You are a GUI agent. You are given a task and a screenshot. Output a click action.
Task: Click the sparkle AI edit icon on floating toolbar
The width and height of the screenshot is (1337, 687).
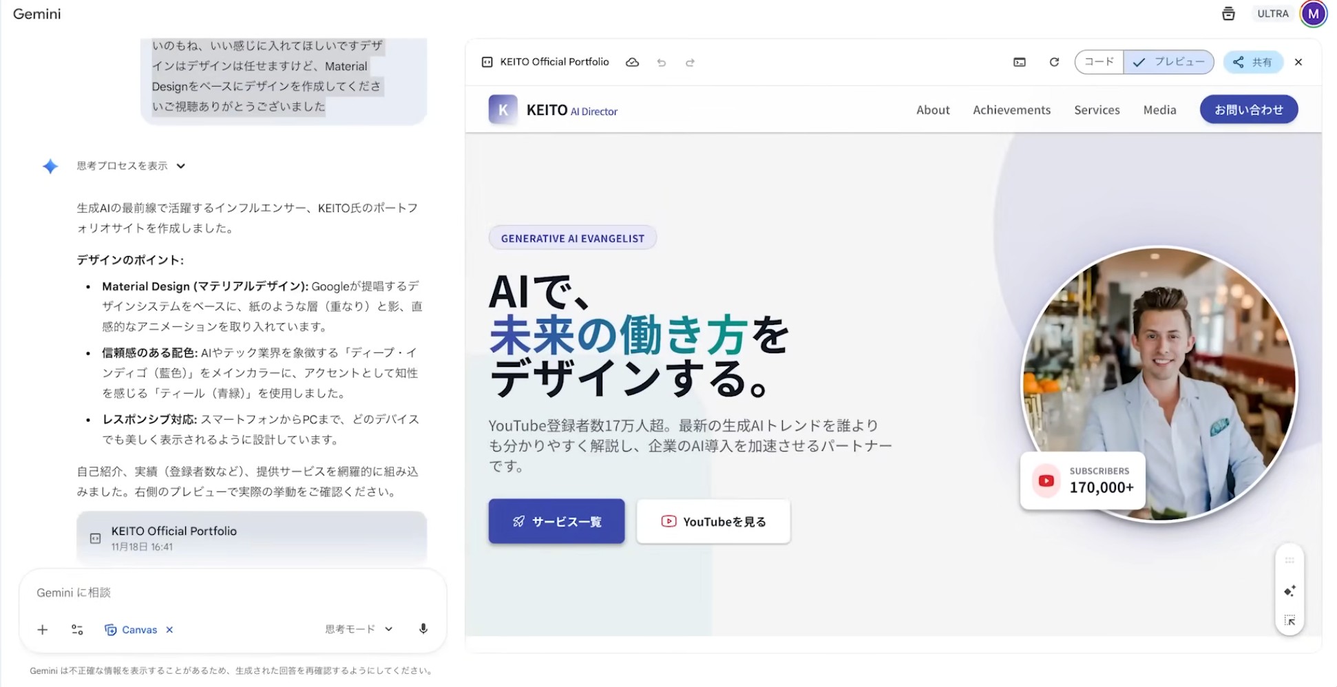tap(1289, 591)
